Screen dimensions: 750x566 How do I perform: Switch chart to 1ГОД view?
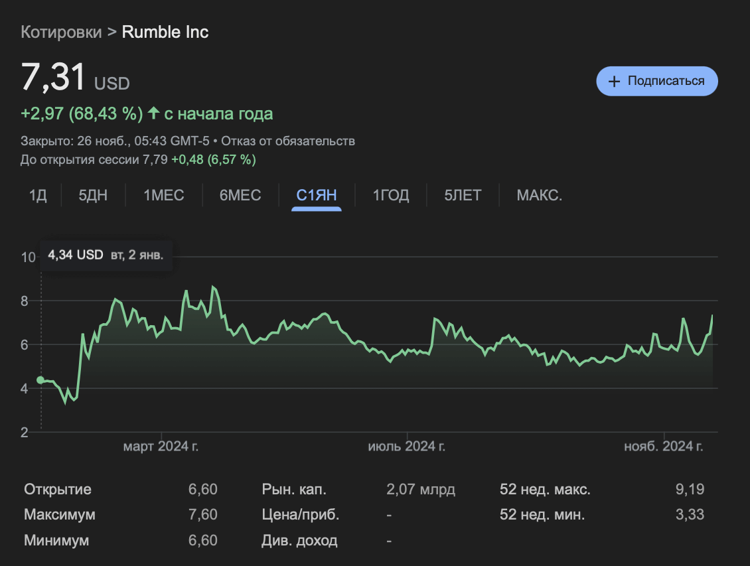(390, 196)
